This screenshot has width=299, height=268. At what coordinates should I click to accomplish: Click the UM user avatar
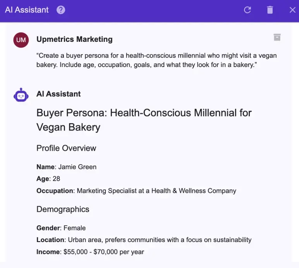coord(21,40)
